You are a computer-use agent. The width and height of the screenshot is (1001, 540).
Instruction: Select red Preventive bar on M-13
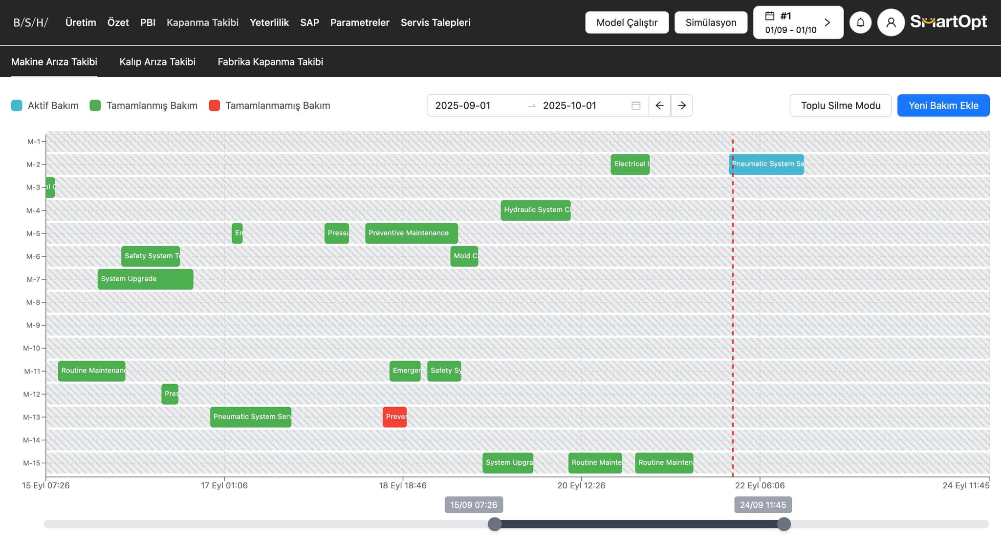click(x=394, y=417)
